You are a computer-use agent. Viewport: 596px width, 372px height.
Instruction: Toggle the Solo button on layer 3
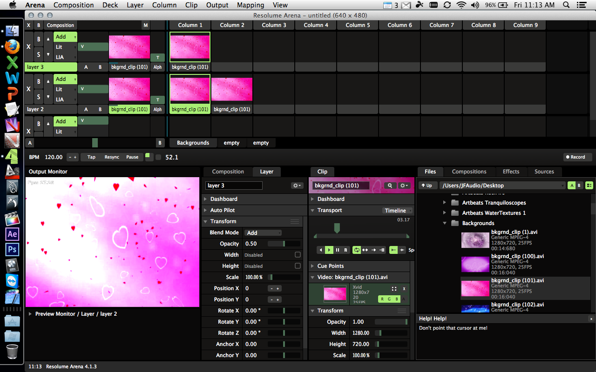tap(39, 54)
